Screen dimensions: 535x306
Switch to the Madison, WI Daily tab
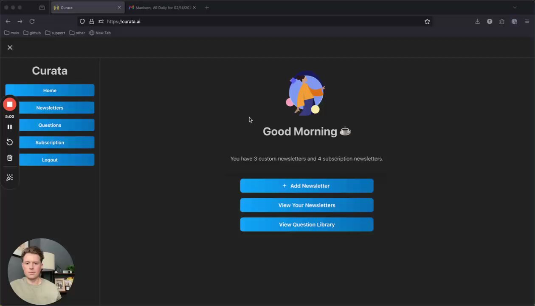[163, 8]
